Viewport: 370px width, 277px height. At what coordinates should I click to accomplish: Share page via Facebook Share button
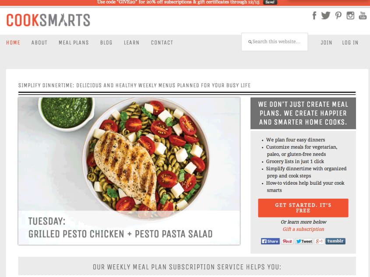tap(270, 241)
